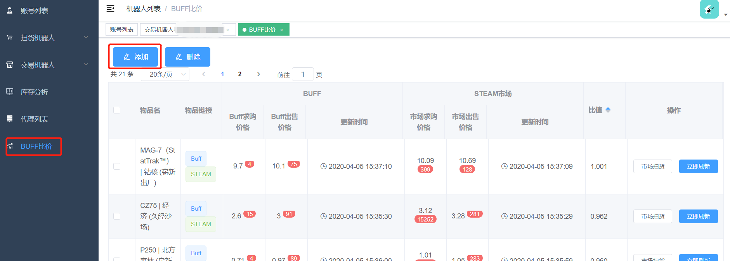Image resolution: width=730 pixels, height=261 pixels.
Task: Open the user avatar menu
Action: tap(709, 9)
